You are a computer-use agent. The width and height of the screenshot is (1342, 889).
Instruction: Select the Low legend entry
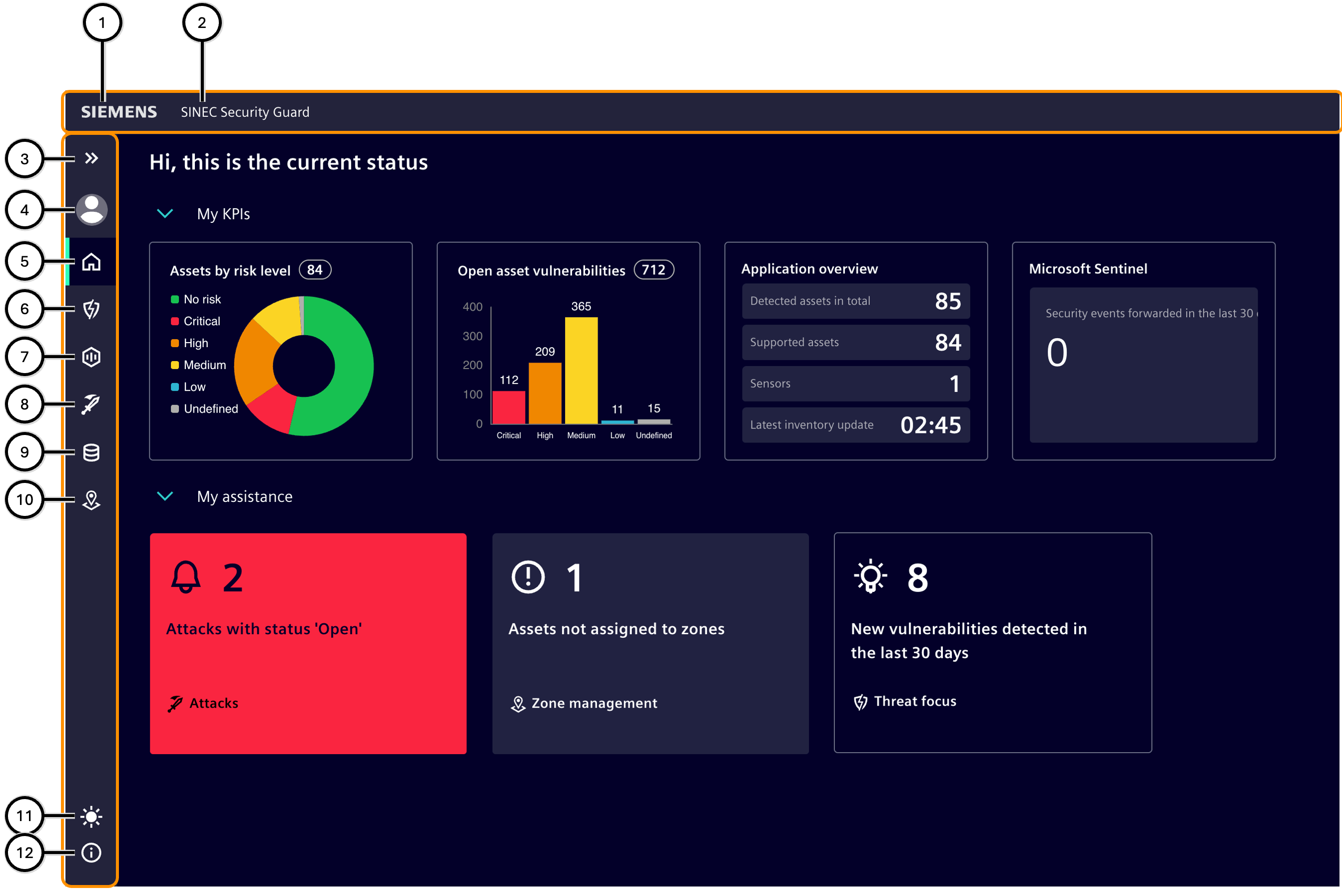(x=188, y=387)
